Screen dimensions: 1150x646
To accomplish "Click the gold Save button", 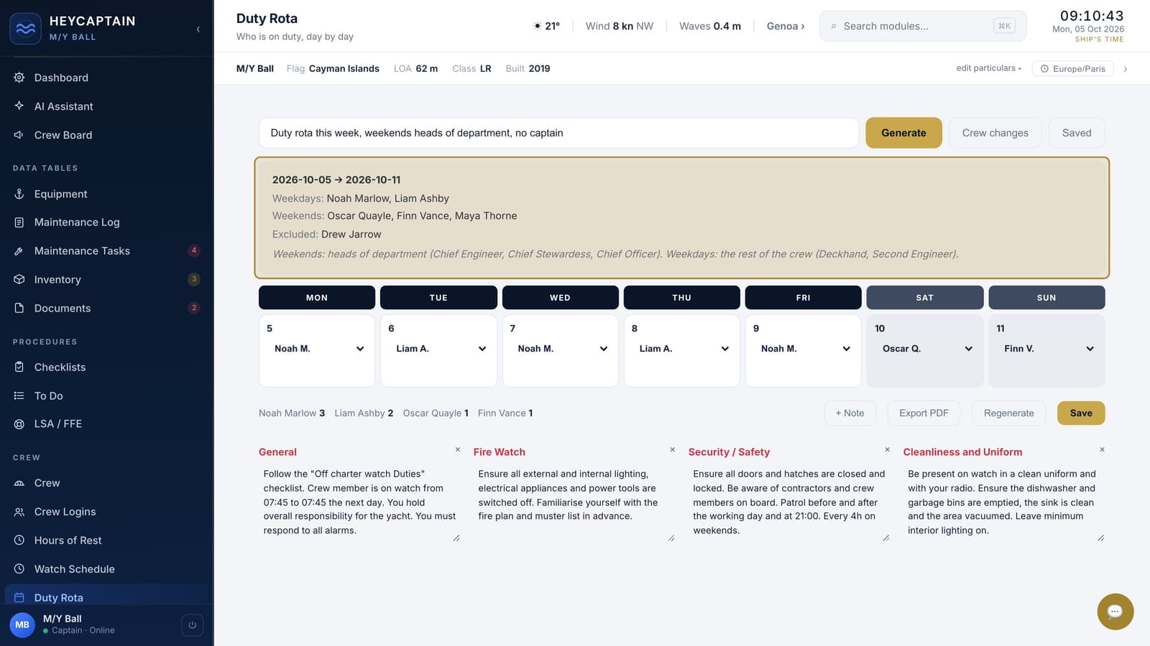I will (1081, 413).
